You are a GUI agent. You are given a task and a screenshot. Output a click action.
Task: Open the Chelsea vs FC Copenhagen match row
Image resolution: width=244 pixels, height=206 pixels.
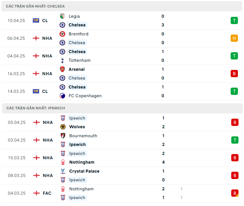[x=122, y=91]
